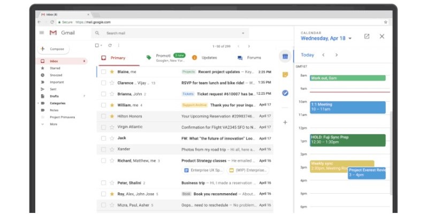The height and width of the screenshot is (214, 428).
Task: Expand the Categories label
Action: (38, 103)
